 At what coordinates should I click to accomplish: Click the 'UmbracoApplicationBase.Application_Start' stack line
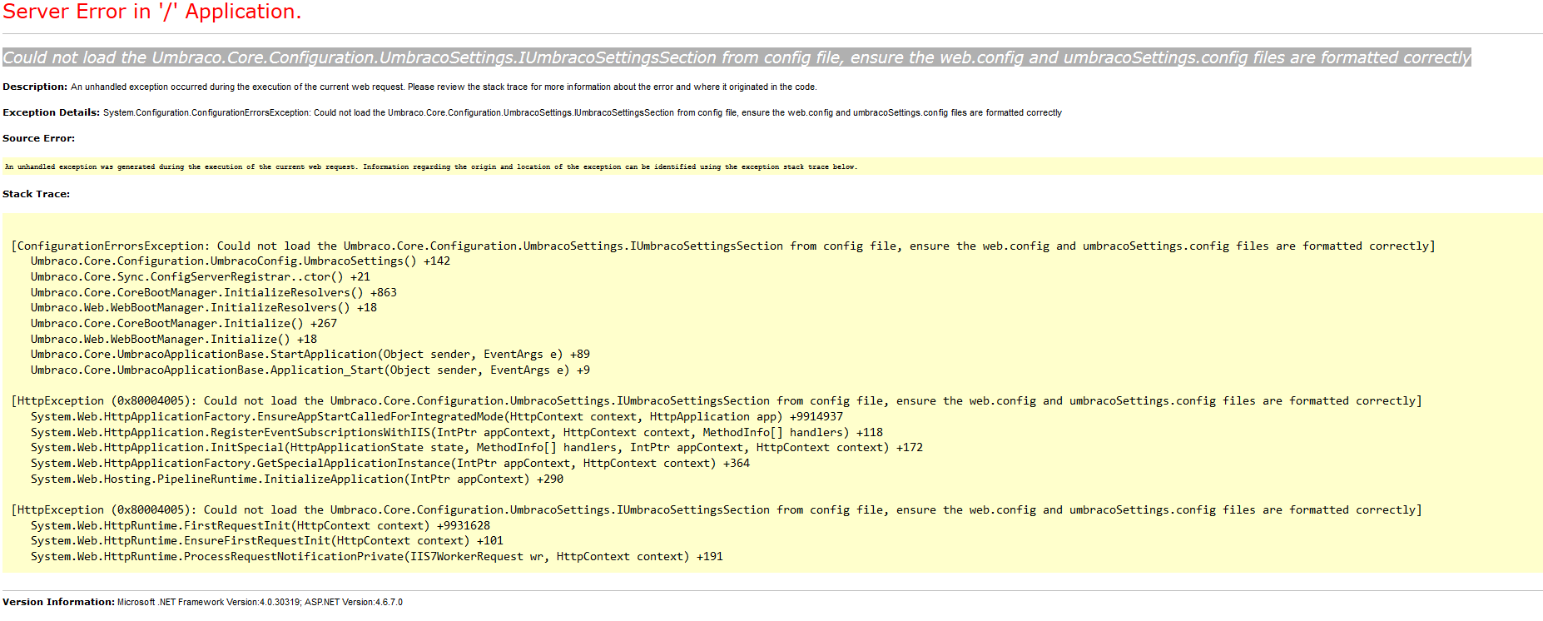click(x=310, y=370)
